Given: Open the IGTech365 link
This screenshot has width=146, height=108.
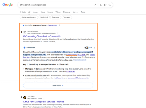Looking at the screenshot, I should pos(71,72).
